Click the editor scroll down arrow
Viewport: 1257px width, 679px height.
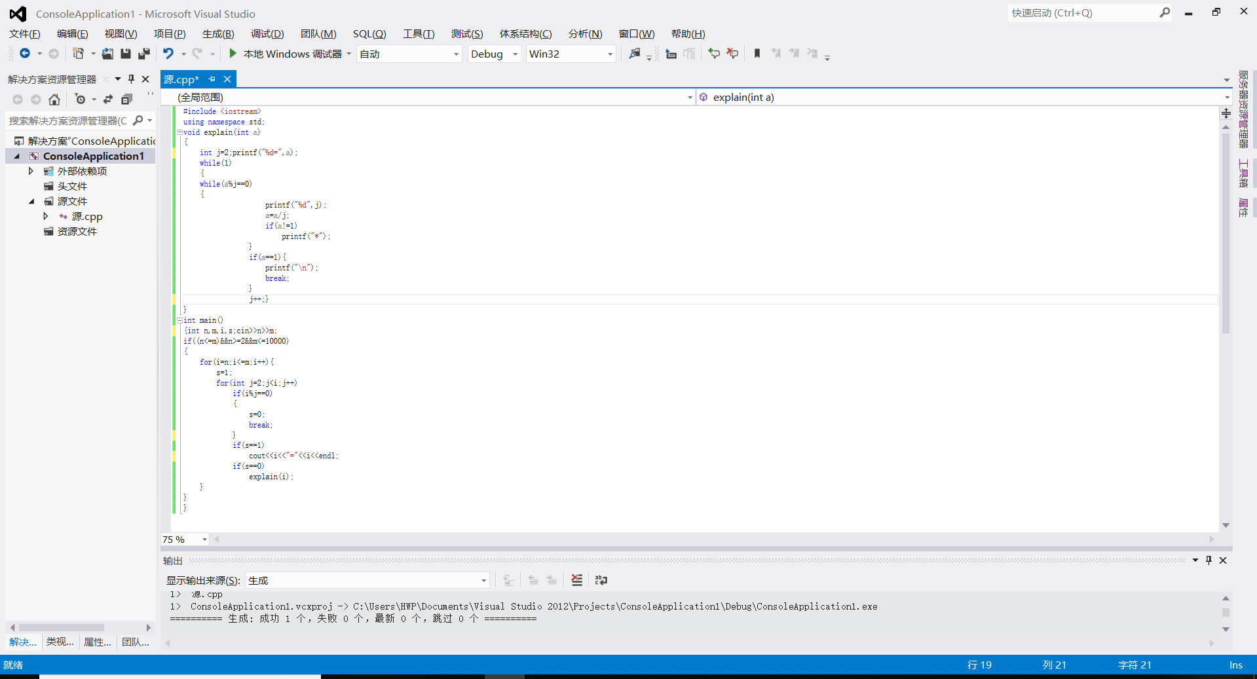tap(1226, 525)
